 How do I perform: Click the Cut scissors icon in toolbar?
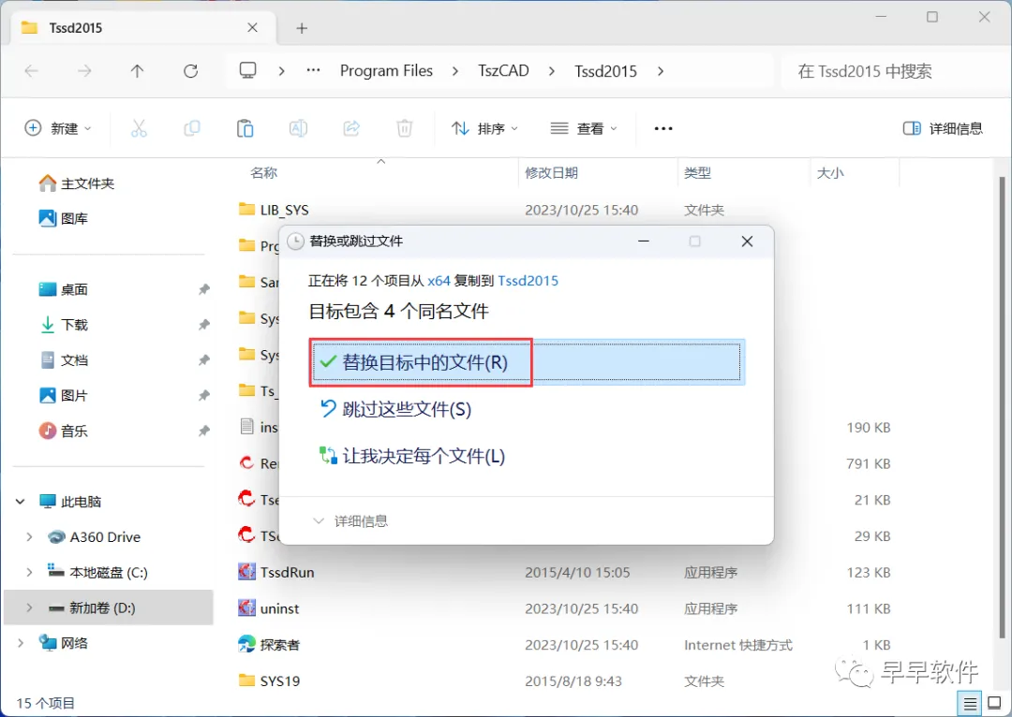point(139,128)
